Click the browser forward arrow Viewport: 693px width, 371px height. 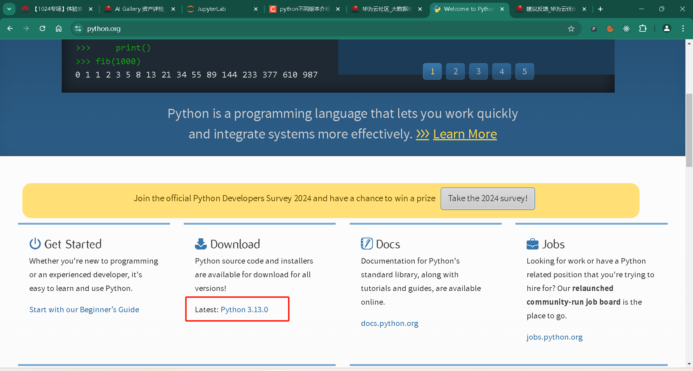click(26, 28)
